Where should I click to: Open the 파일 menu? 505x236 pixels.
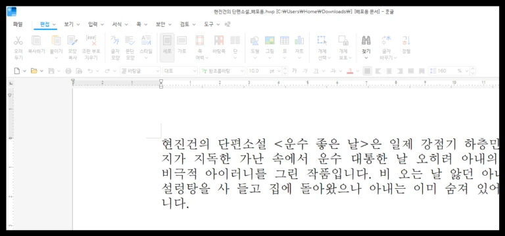(x=18, y=24)
